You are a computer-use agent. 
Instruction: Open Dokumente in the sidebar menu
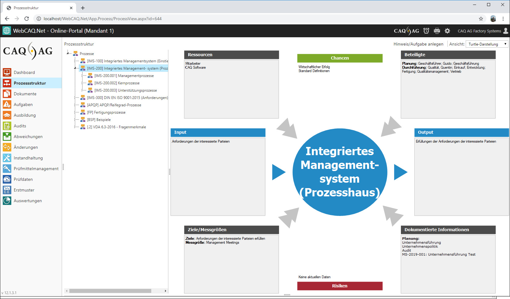click(25, 94)
